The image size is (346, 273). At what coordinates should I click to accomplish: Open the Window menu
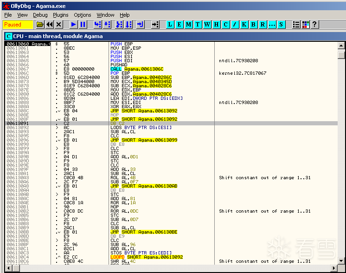point(105,15)
